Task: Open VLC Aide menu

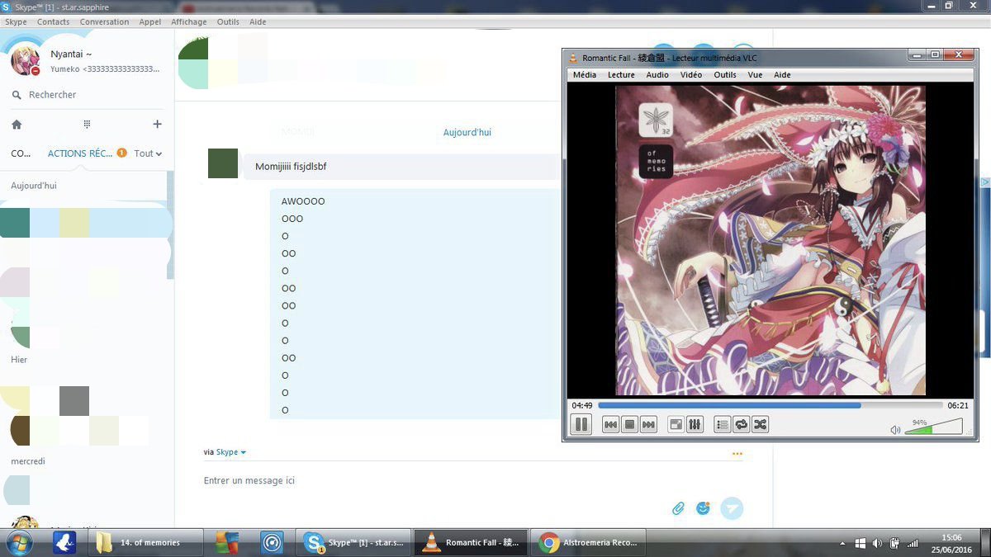Action: click(x=782, y=74)
